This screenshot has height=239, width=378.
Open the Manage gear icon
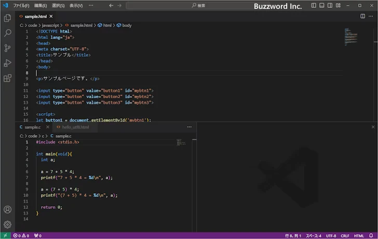(x=7, y=224)
